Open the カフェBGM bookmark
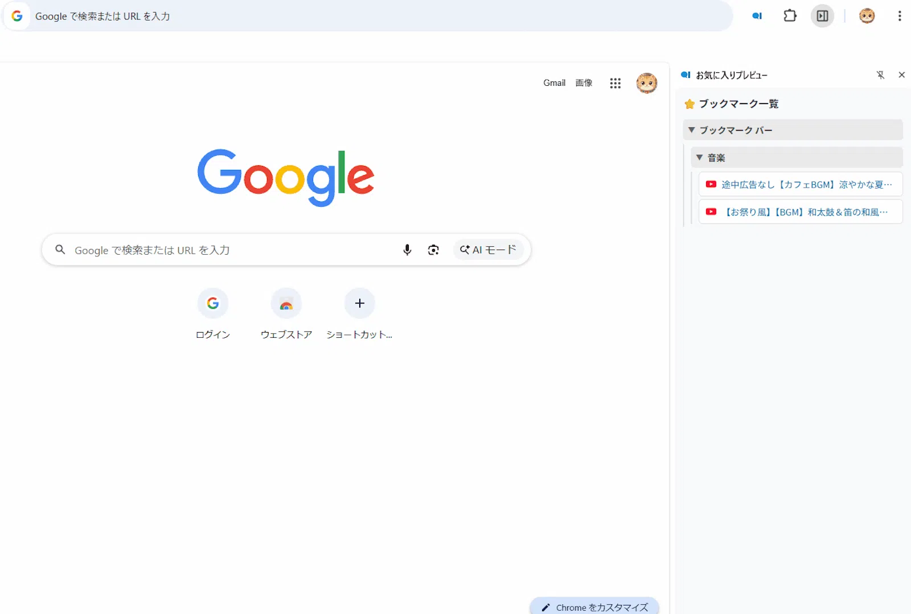This screenshot has height=614, width=911. tap(801, 184)
